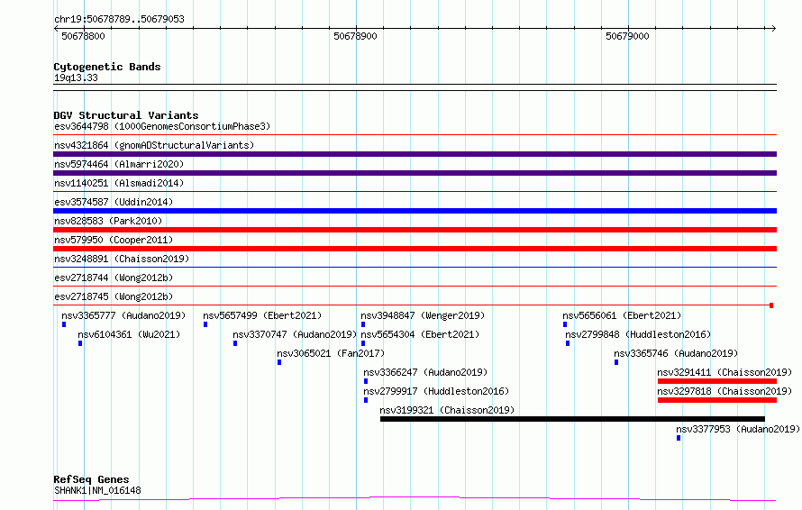This screenshot has height=510, width=802.
Task: Click the black nsv3199321 Chaisson2019 bar
Action: point(572,419)
